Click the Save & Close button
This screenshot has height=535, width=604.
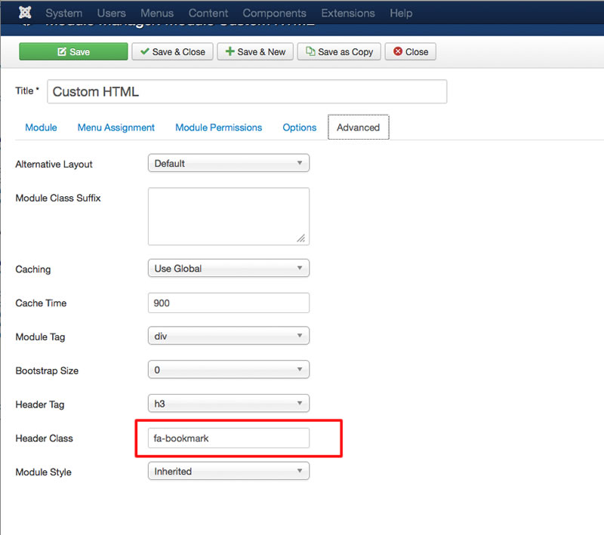click(172, 51)
